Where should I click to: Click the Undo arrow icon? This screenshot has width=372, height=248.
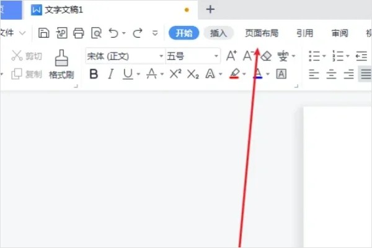113,33
